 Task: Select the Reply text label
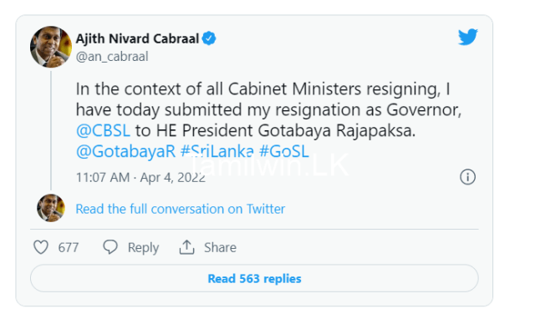click(x=143, y=248)
